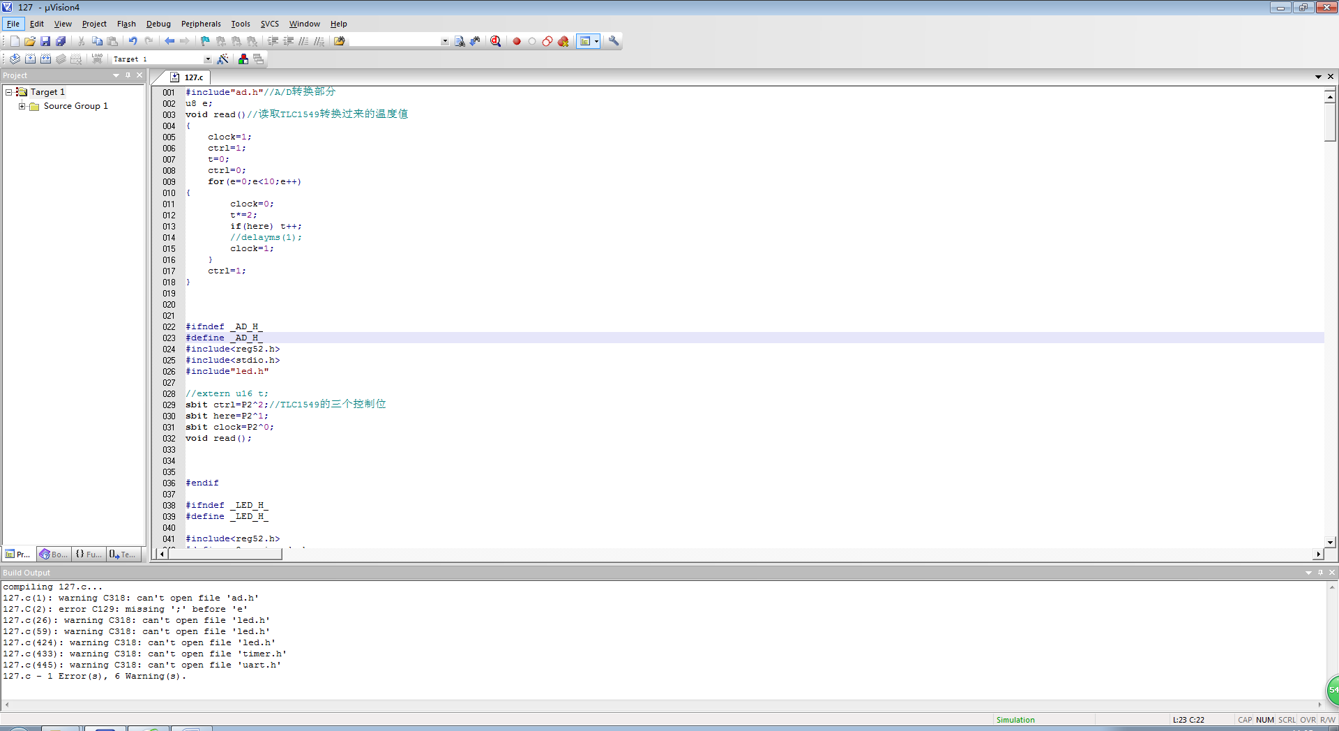Close the Build Output panel
The height and width of the screenshot is (731, 1339).
click(1331, 573)
